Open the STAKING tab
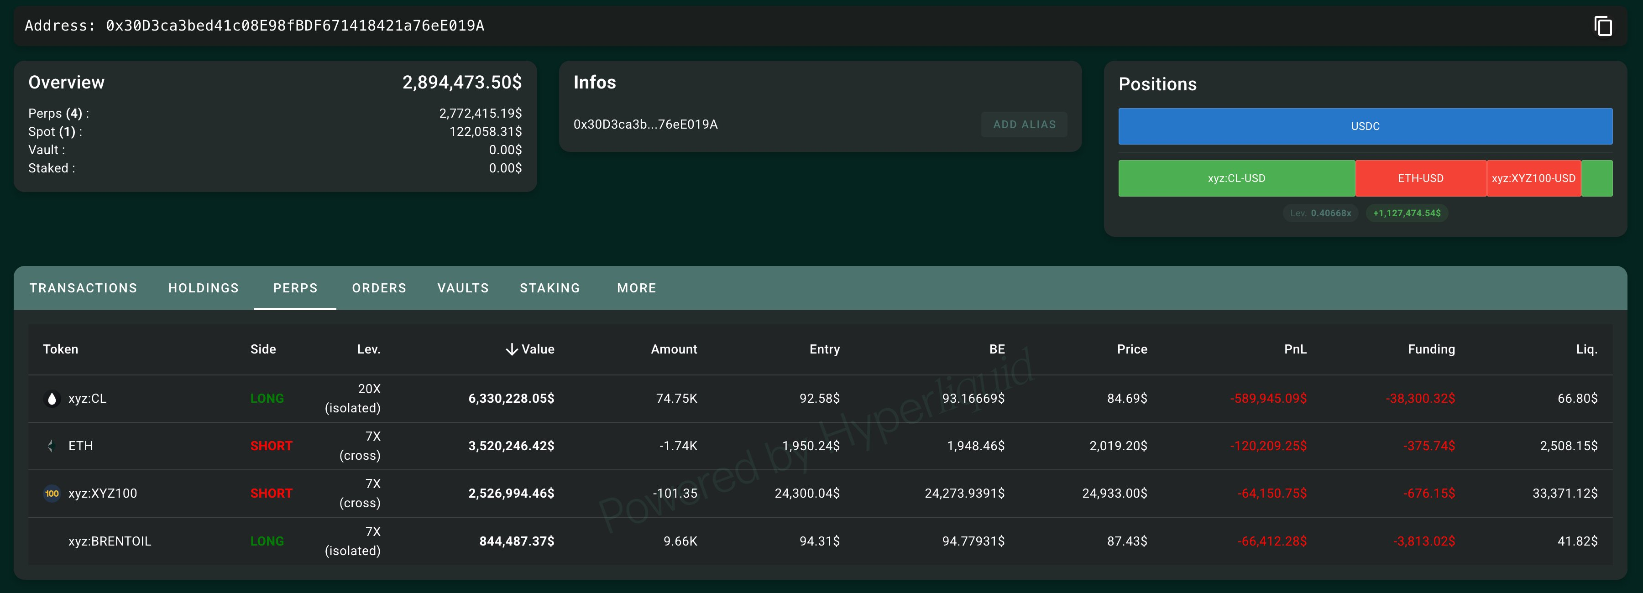The height and width of the screenshot is (593, 1643). [550, 288]
